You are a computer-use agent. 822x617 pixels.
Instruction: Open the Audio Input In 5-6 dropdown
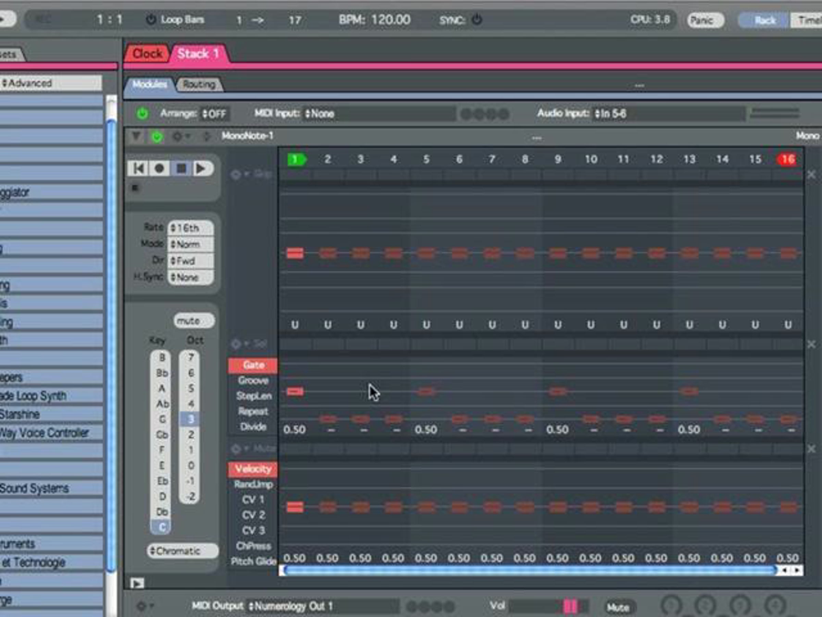point(669,113)
